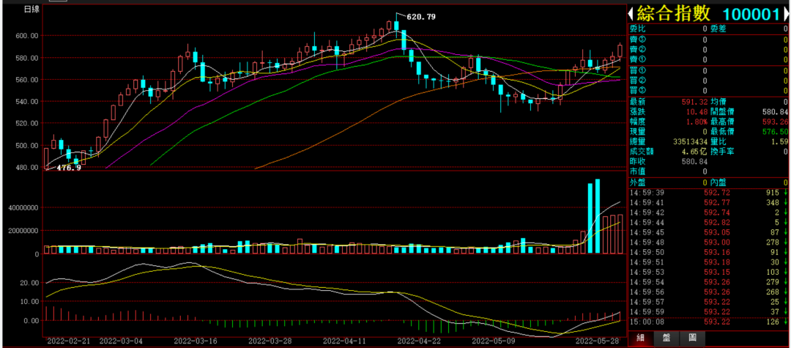This screenshot has height=348, width=791.
Task: Switch to the 盤 tab
Action: click(x=667, y=339)
